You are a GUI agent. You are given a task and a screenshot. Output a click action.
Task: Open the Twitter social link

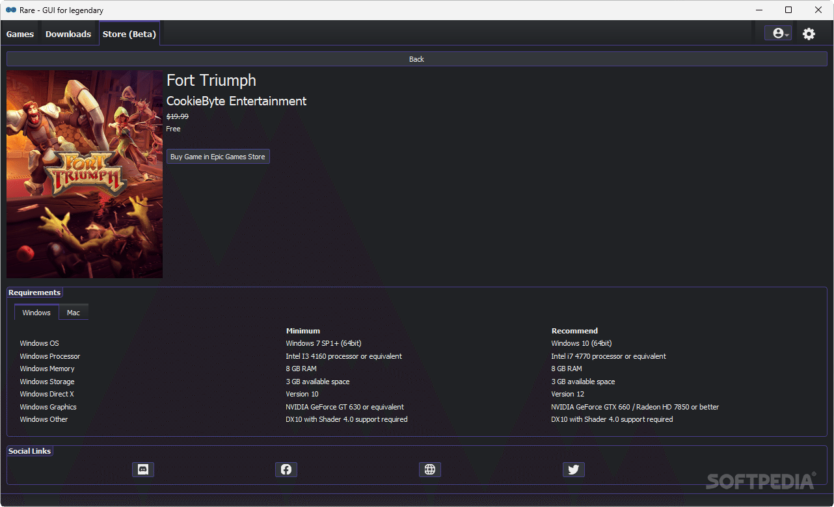574,469
